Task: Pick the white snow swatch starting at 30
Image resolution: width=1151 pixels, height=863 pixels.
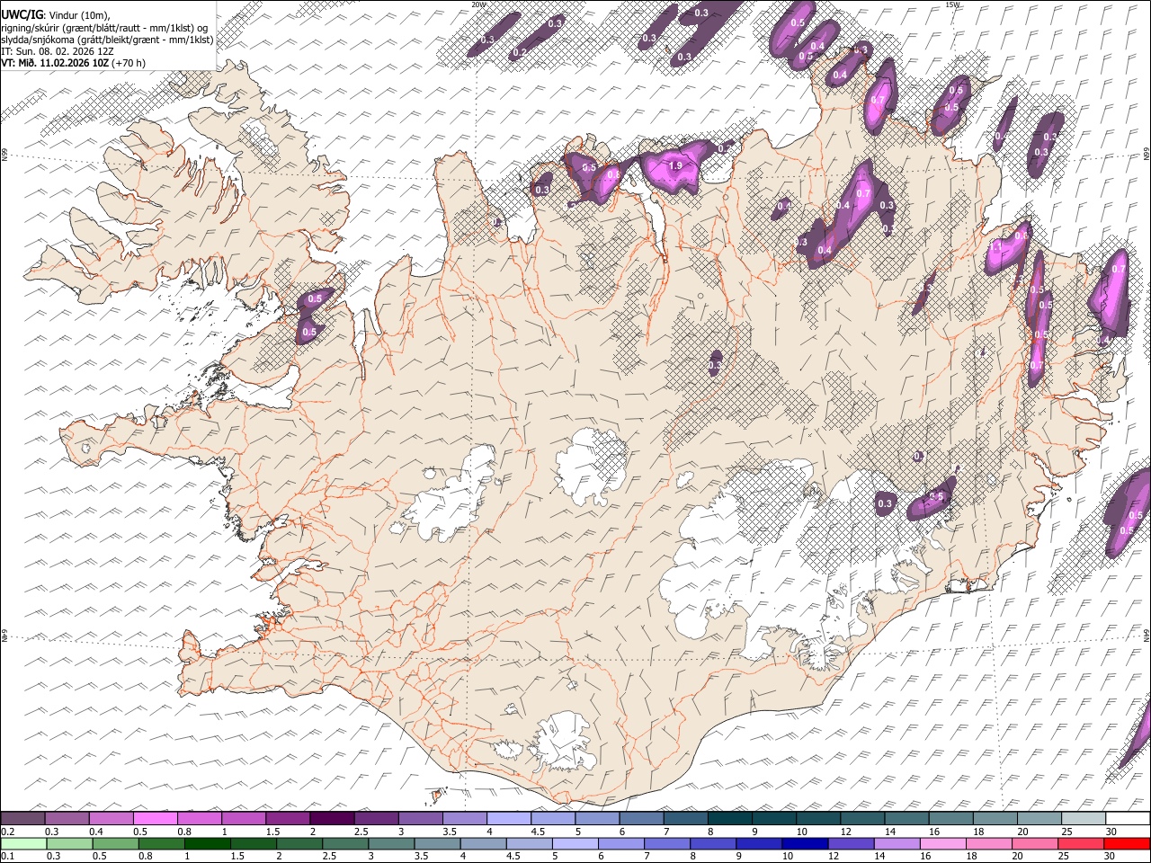Action: [1127, 818]
